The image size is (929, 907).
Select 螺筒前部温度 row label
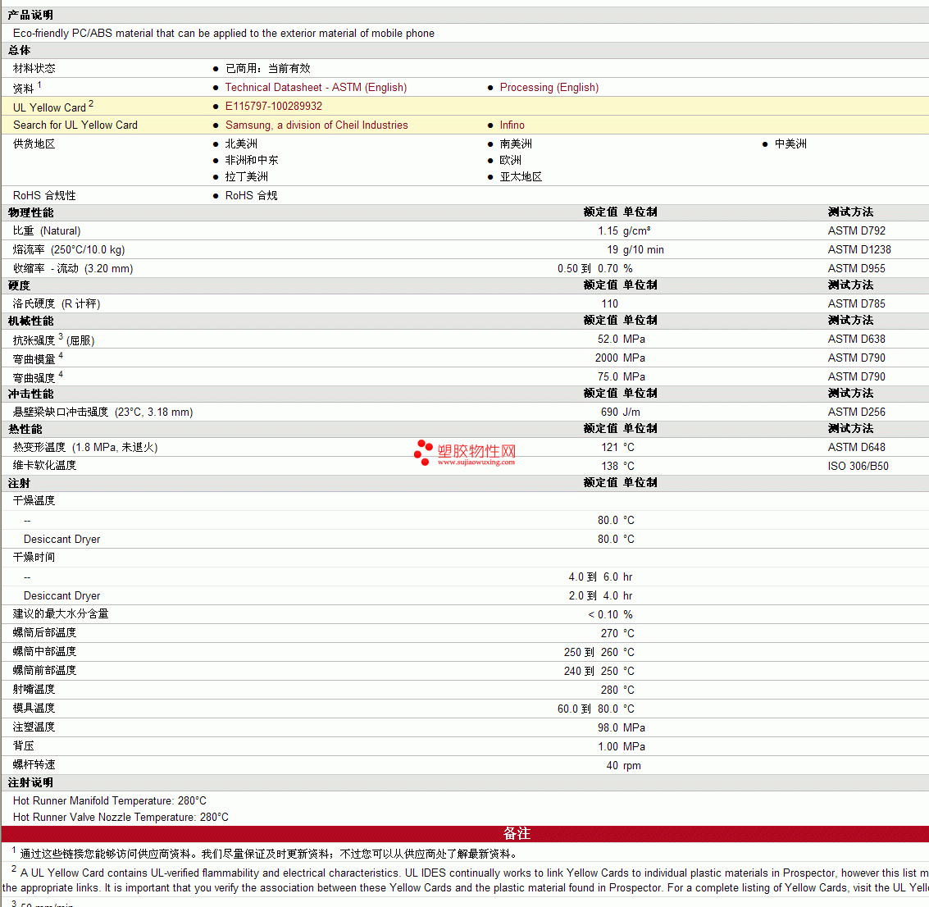[44, 671]
